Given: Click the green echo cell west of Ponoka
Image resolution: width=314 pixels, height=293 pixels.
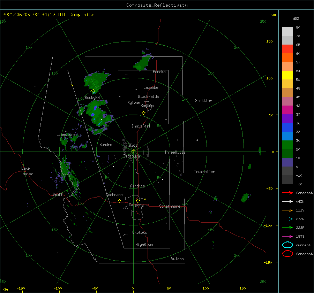Looking at the screenshot, I should click(142, 62).
